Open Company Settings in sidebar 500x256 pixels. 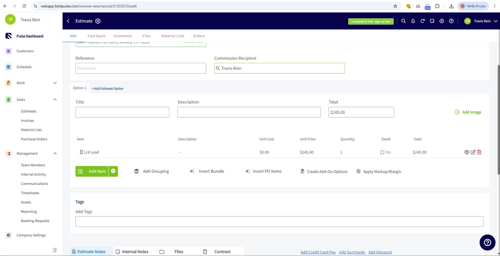[31, 235]
